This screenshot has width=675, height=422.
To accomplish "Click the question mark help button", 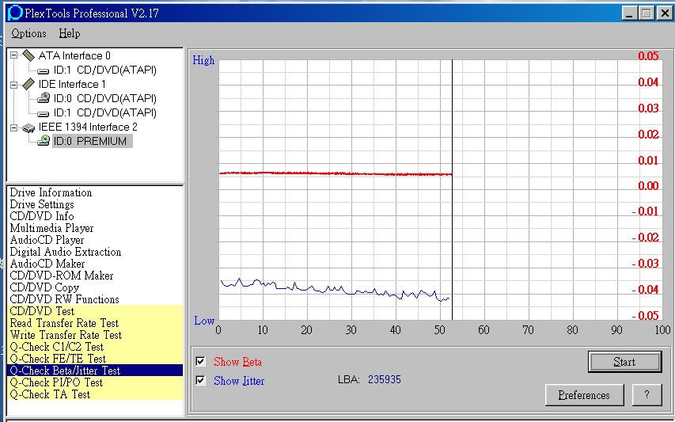I will [647, 395].
